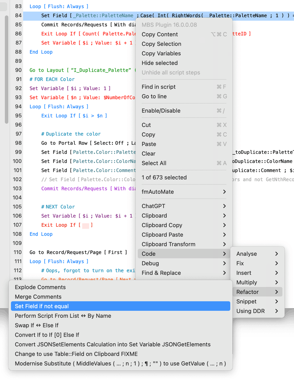The height and width of the screenshot is (382, 294).
Task: Select End Loop on line 88
Action: click(41, 52)
